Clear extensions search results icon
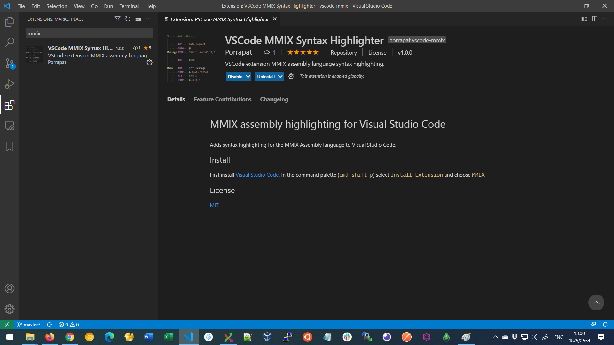 point(138,19)
